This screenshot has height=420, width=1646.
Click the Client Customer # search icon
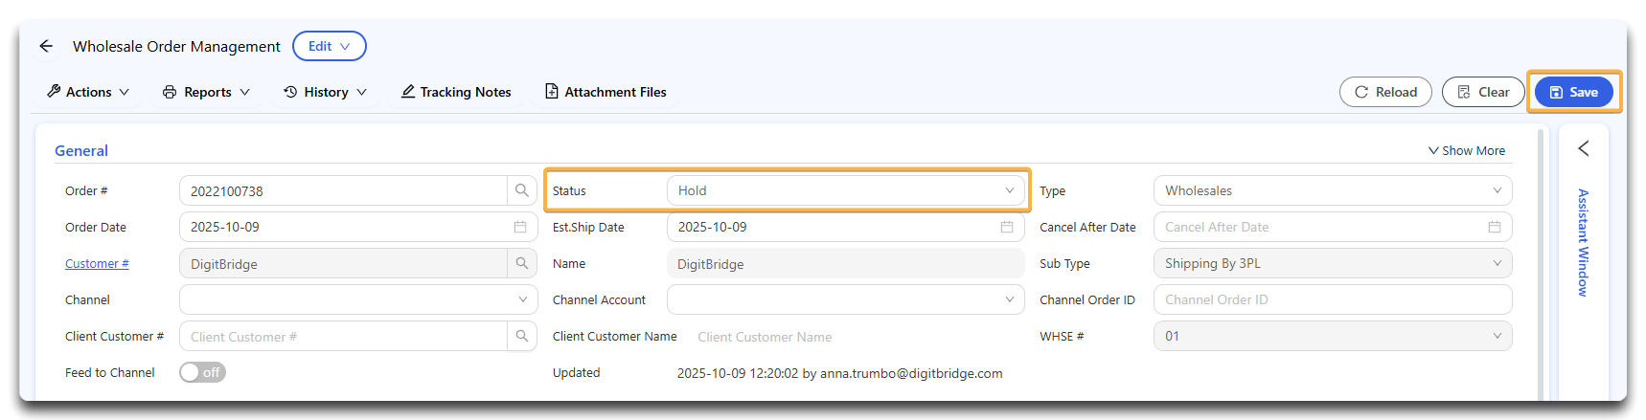(x=521, y=336)
